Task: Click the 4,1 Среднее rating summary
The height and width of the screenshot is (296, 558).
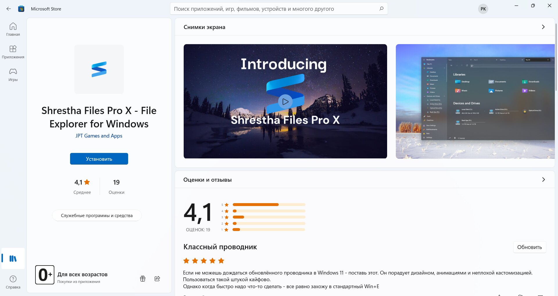Action: (x=82, y=187)
